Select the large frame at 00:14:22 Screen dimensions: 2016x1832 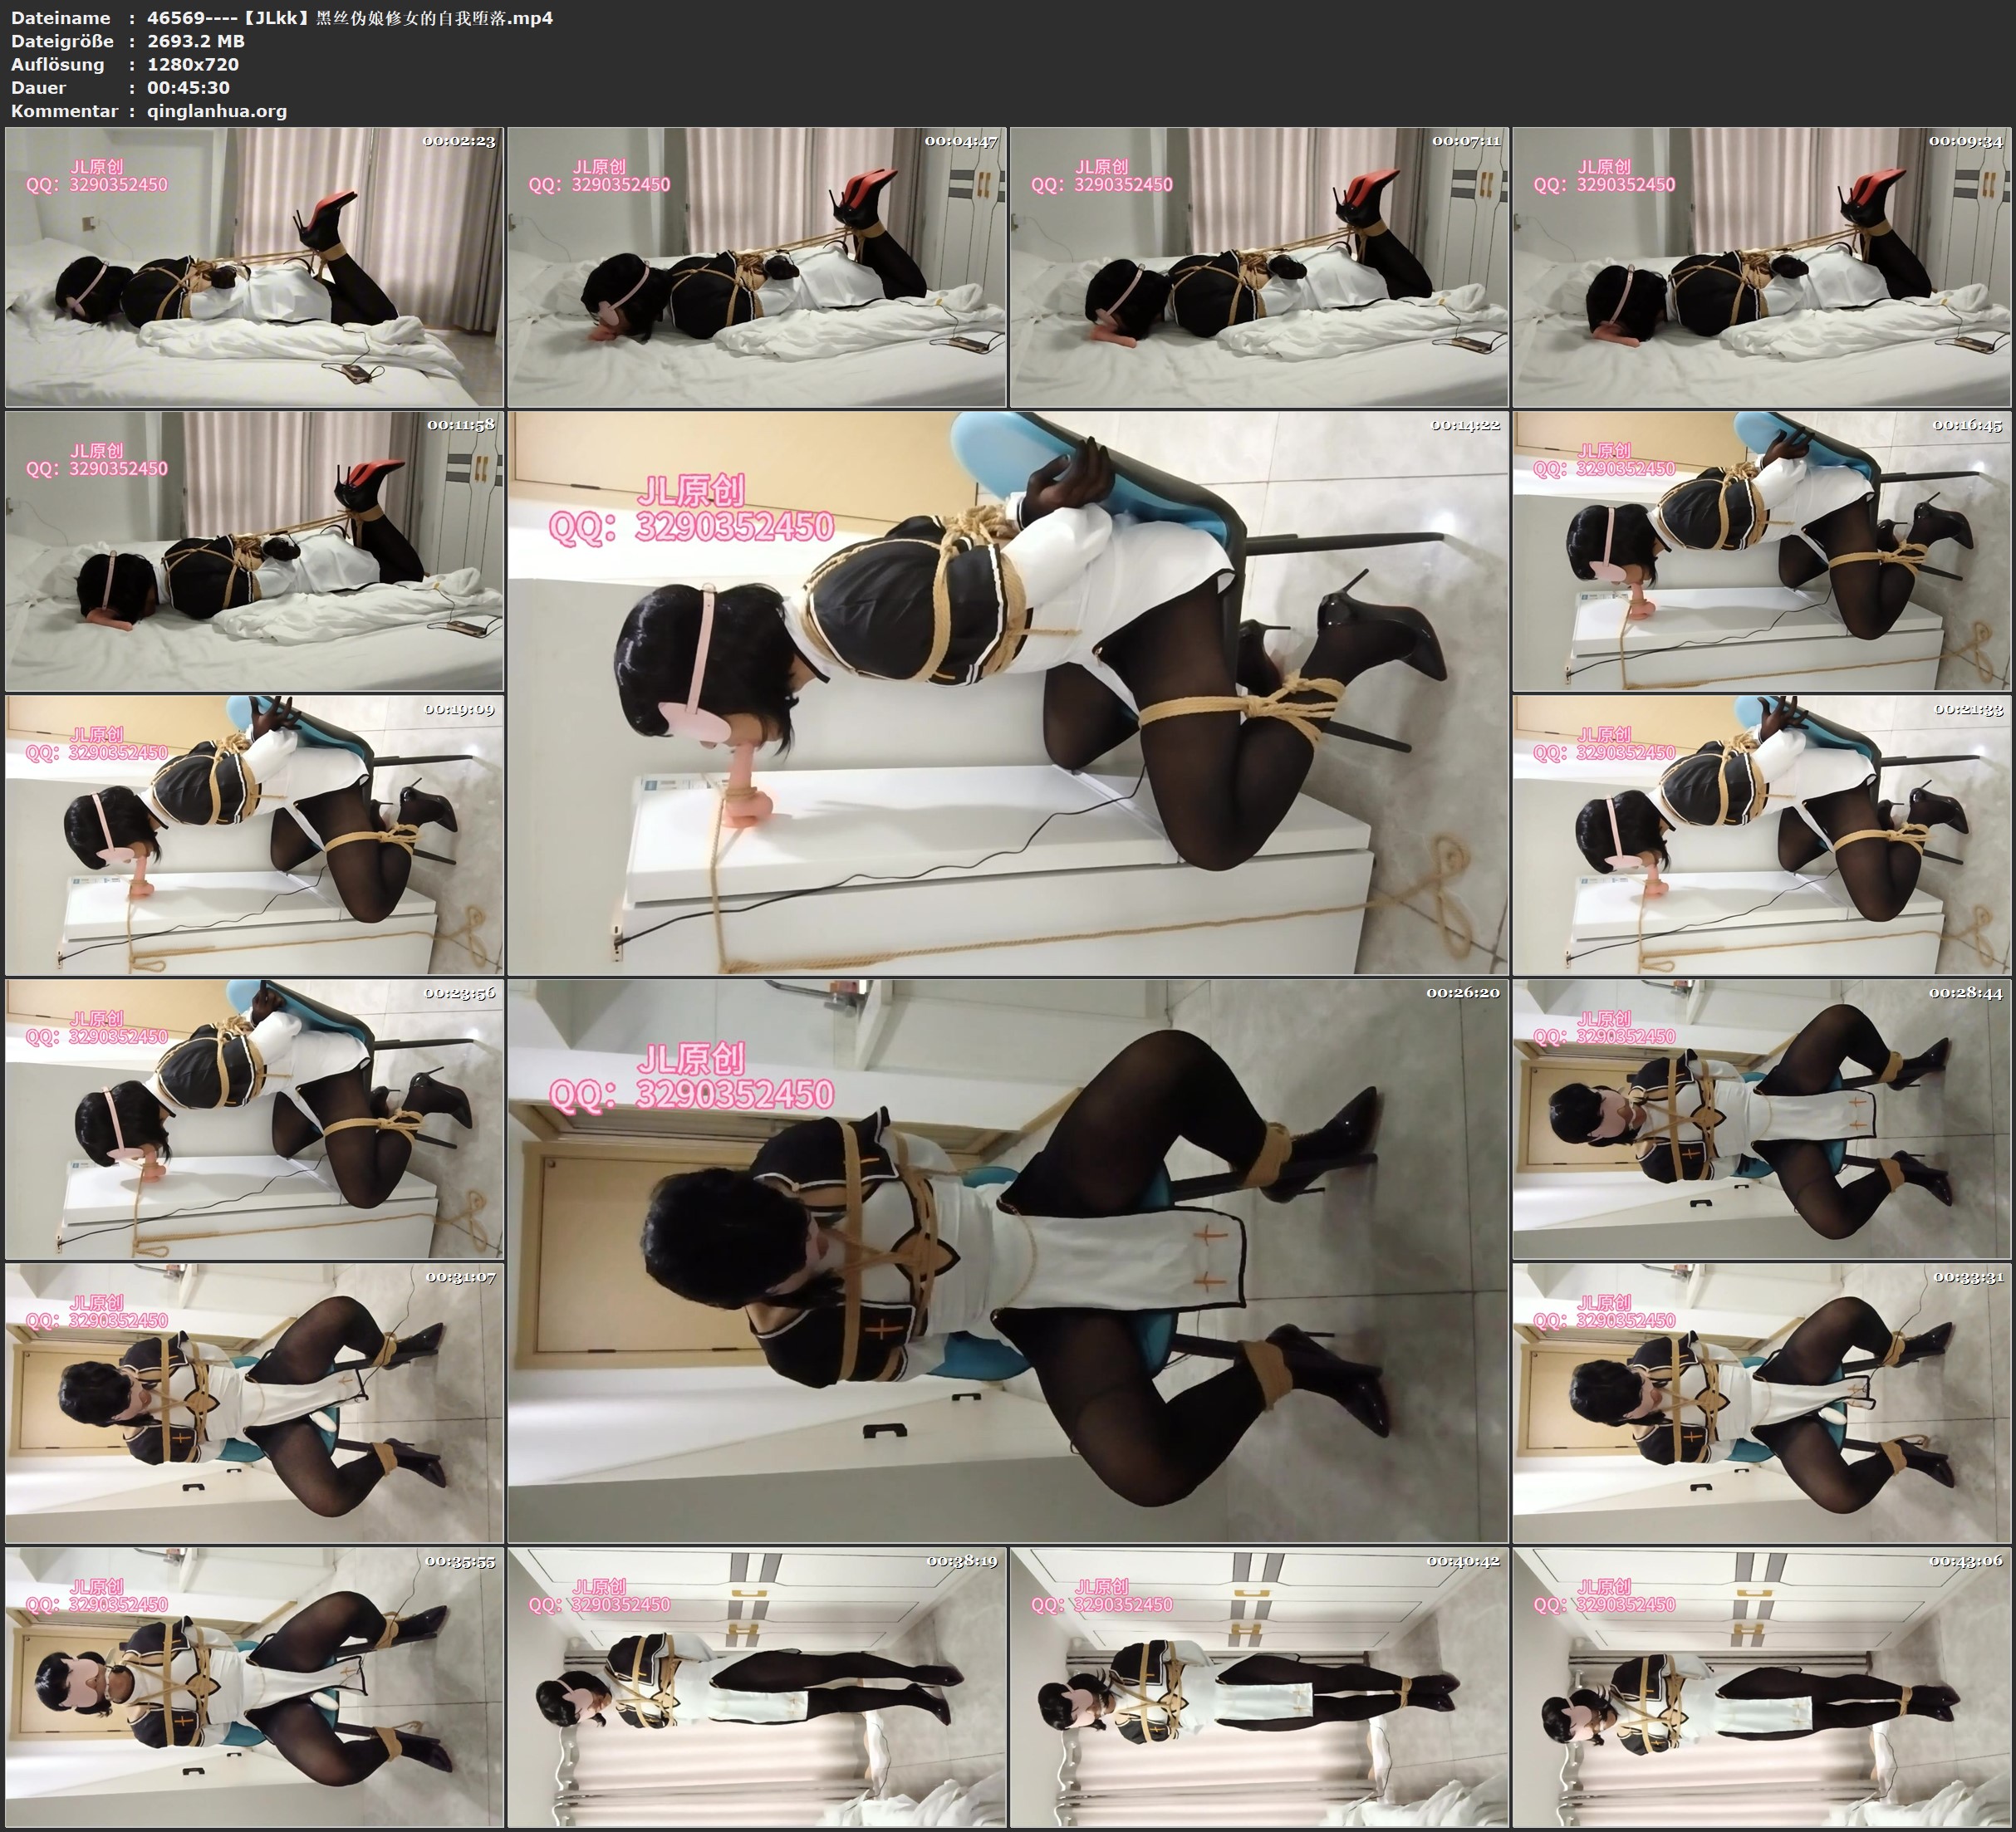[x=1007, y=692]
